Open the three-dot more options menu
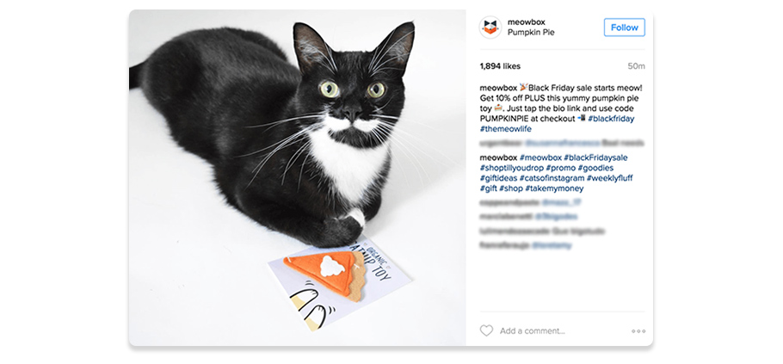The width and height of the screenshot is (783, 364). click(638, 331)
